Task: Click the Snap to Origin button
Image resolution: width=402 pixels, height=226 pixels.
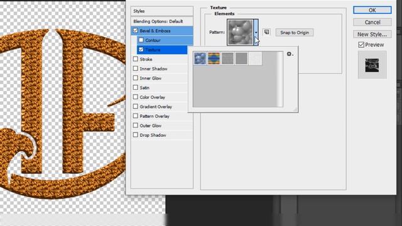Action: [x=295, y=33]
